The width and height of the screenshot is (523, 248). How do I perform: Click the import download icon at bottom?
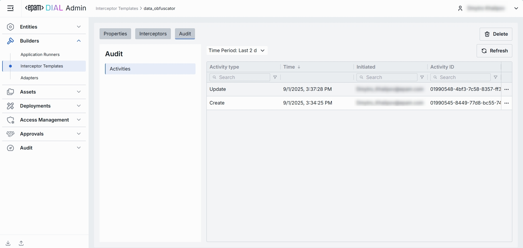tap(8, 243)
